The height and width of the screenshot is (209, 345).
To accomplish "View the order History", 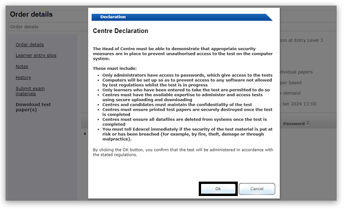I will click(x=23, y=78).
